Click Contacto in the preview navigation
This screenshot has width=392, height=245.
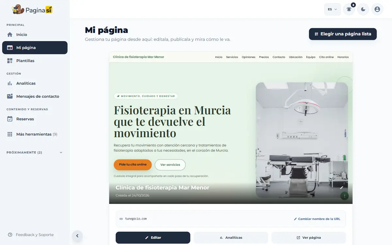pyautogui.click(x=279, y=57)
